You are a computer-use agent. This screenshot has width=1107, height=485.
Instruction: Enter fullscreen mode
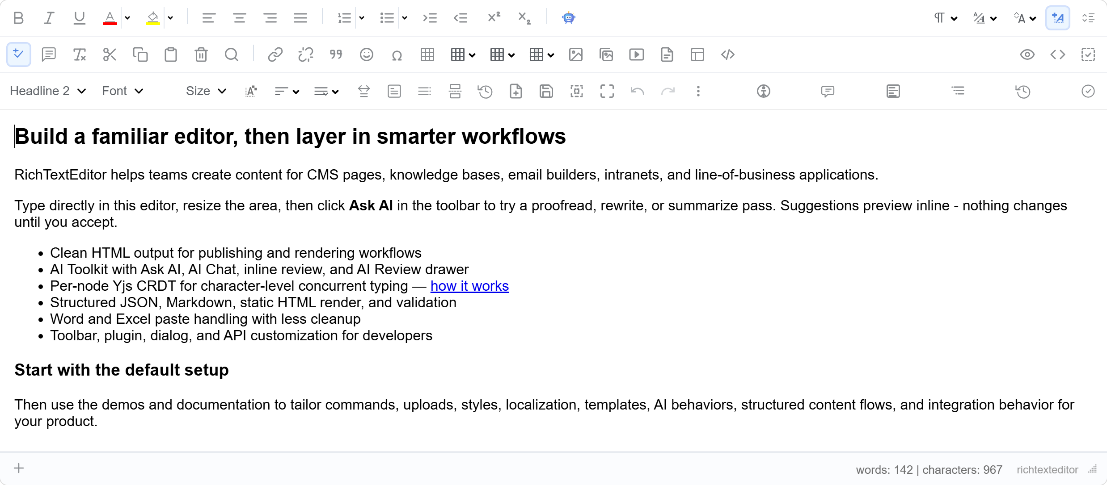(x=607, y=91)
